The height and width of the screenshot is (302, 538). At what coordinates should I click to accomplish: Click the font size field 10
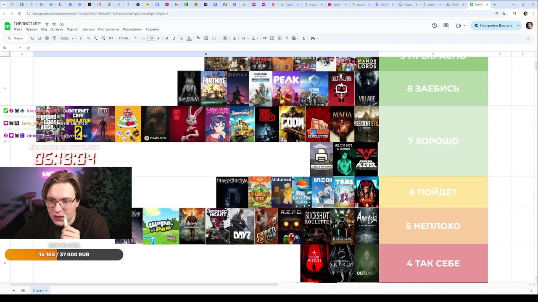coord(151,38)
